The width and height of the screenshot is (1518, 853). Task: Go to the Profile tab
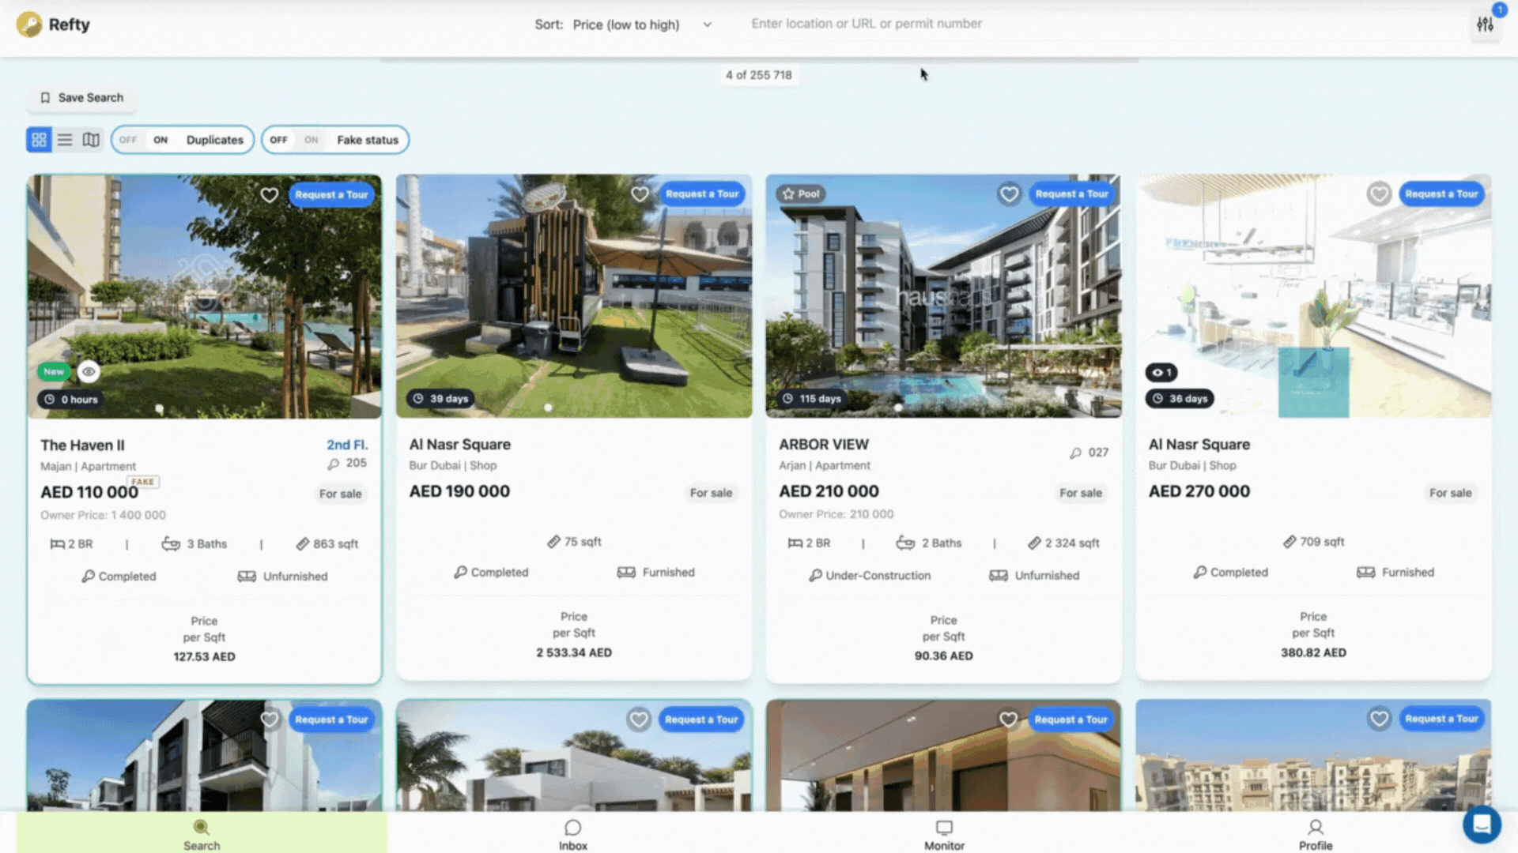click(x=1316, y=834)
